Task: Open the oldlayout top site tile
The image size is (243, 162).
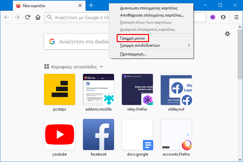Action: (x=176, y=89)
